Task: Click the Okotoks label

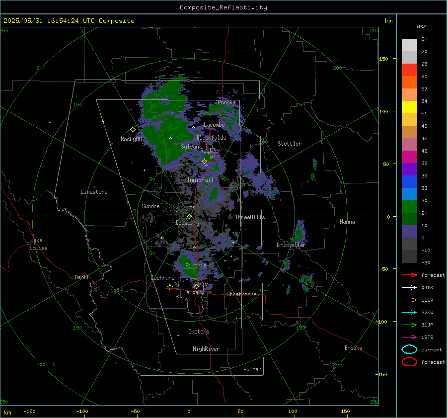Action: (x=199, y=332)
